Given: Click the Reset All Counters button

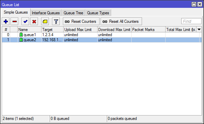Looking at the screenshot, I should 121,21.
